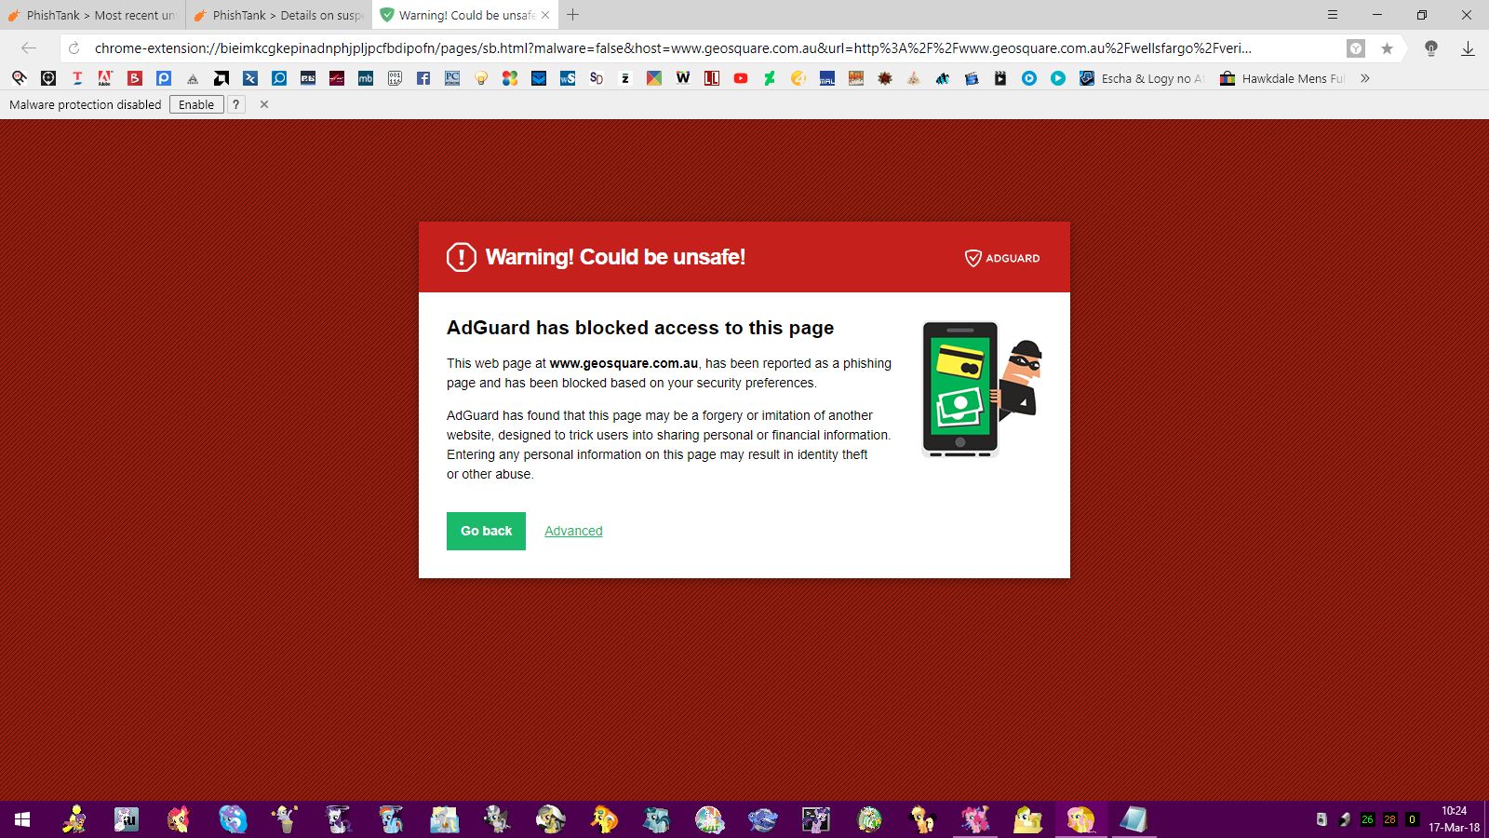The image size is (1489, 838).
Task: Open the 'SD' bookmark icon
Action: pos(597,78)
